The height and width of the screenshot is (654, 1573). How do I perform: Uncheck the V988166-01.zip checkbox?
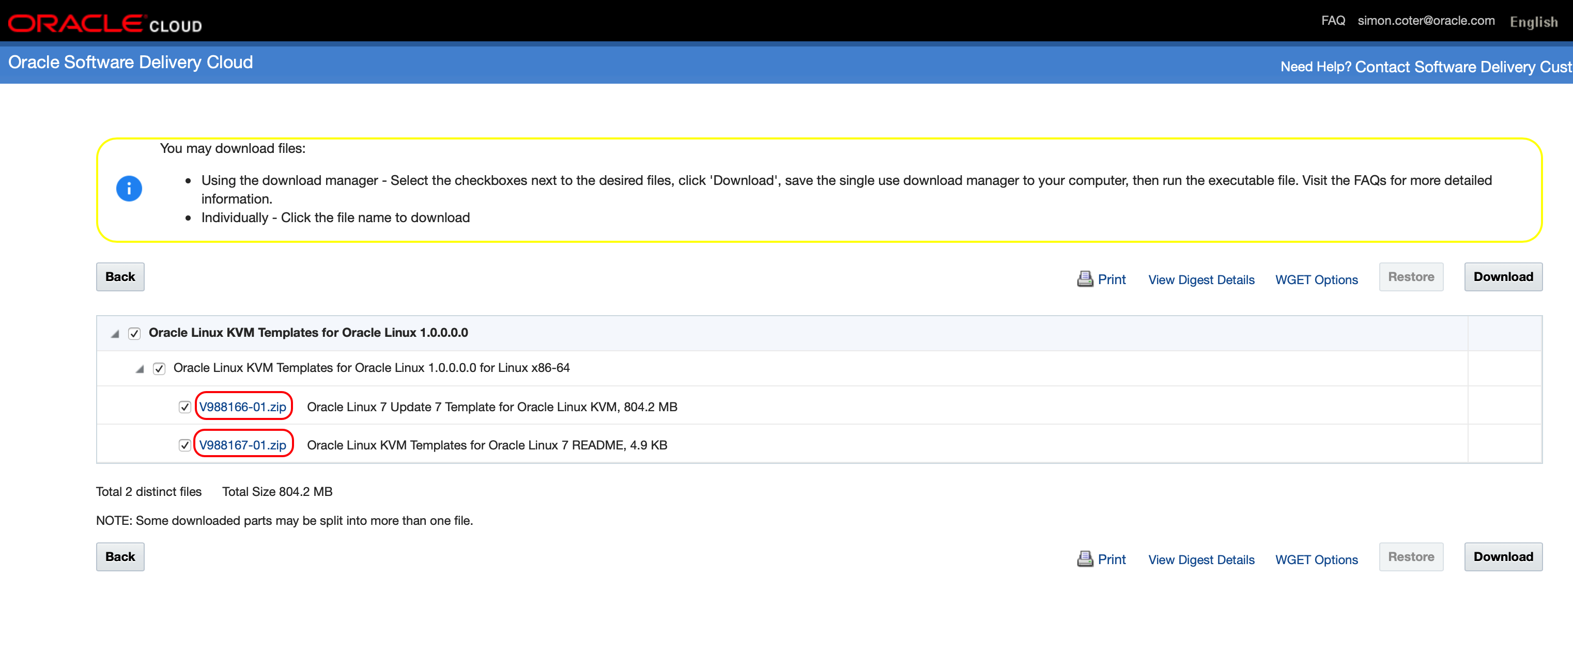click(x=184, y=407)
